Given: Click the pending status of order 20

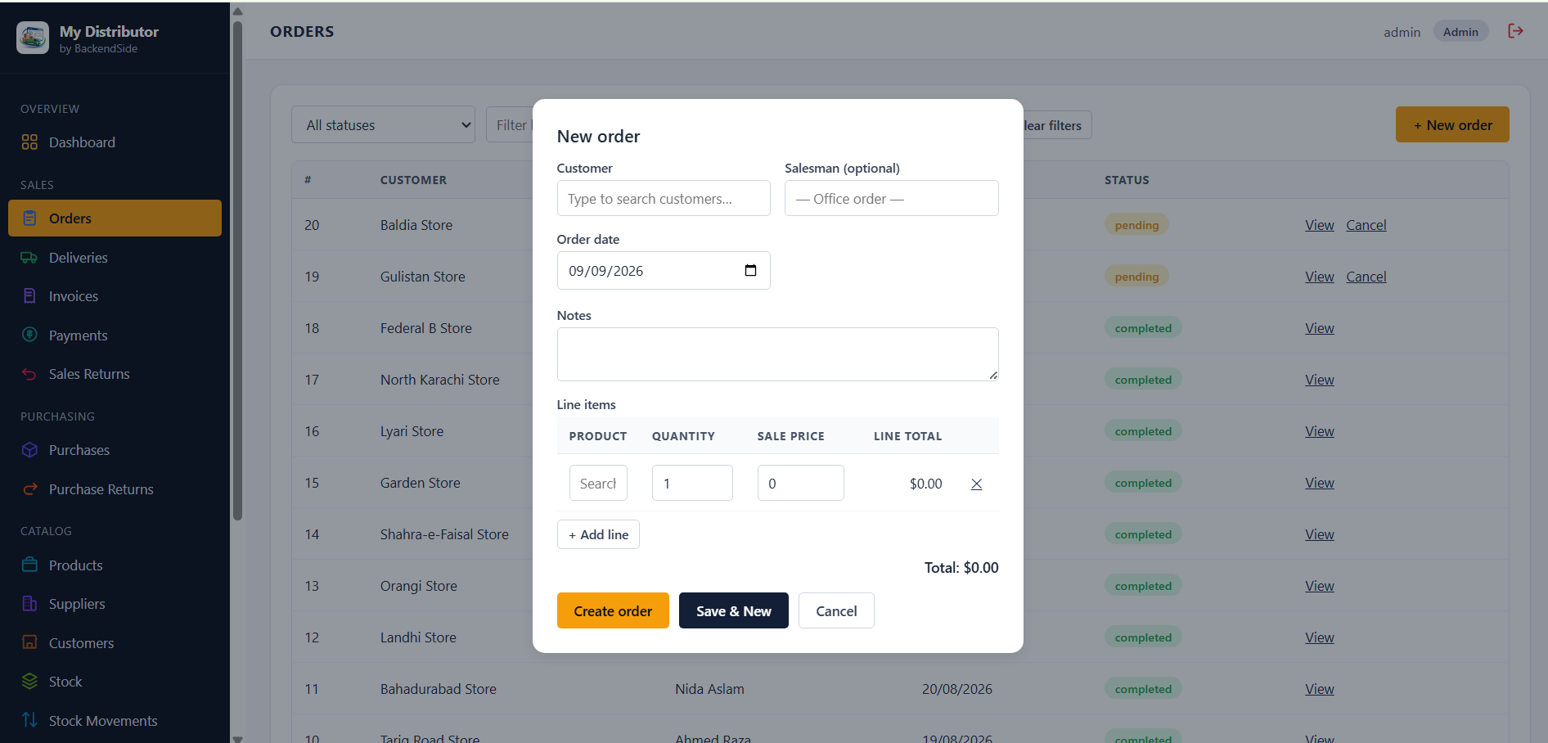Looking at the screenshot, I should coord(1136,225).
